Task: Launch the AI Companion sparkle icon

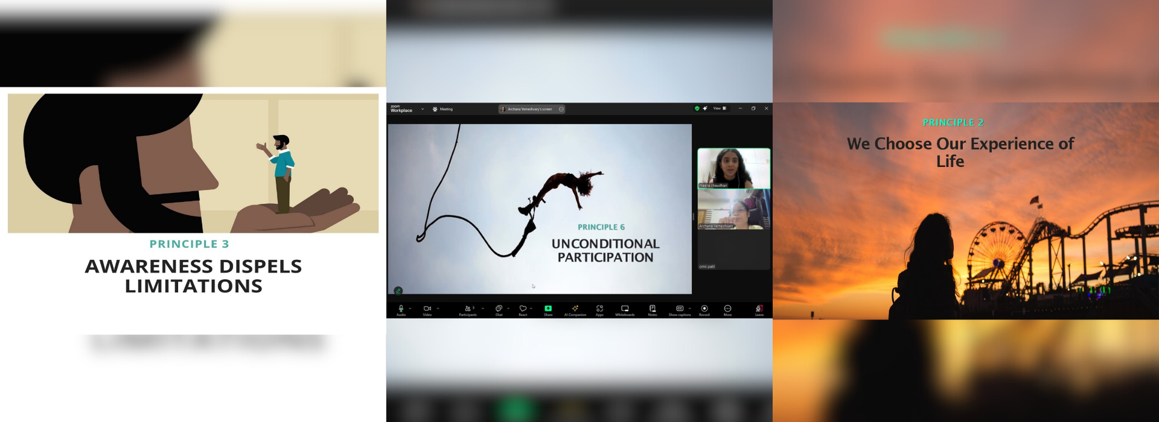Action: click(575, 310)
